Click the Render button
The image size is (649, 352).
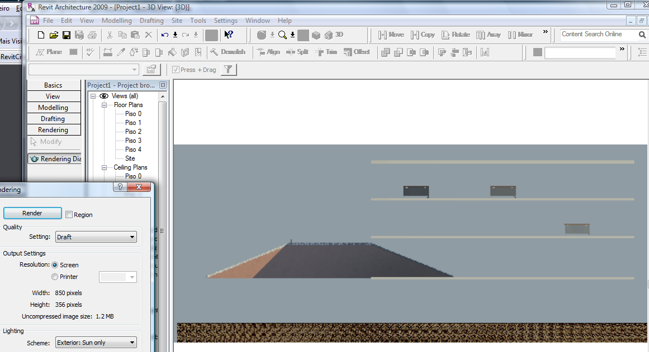32,213
